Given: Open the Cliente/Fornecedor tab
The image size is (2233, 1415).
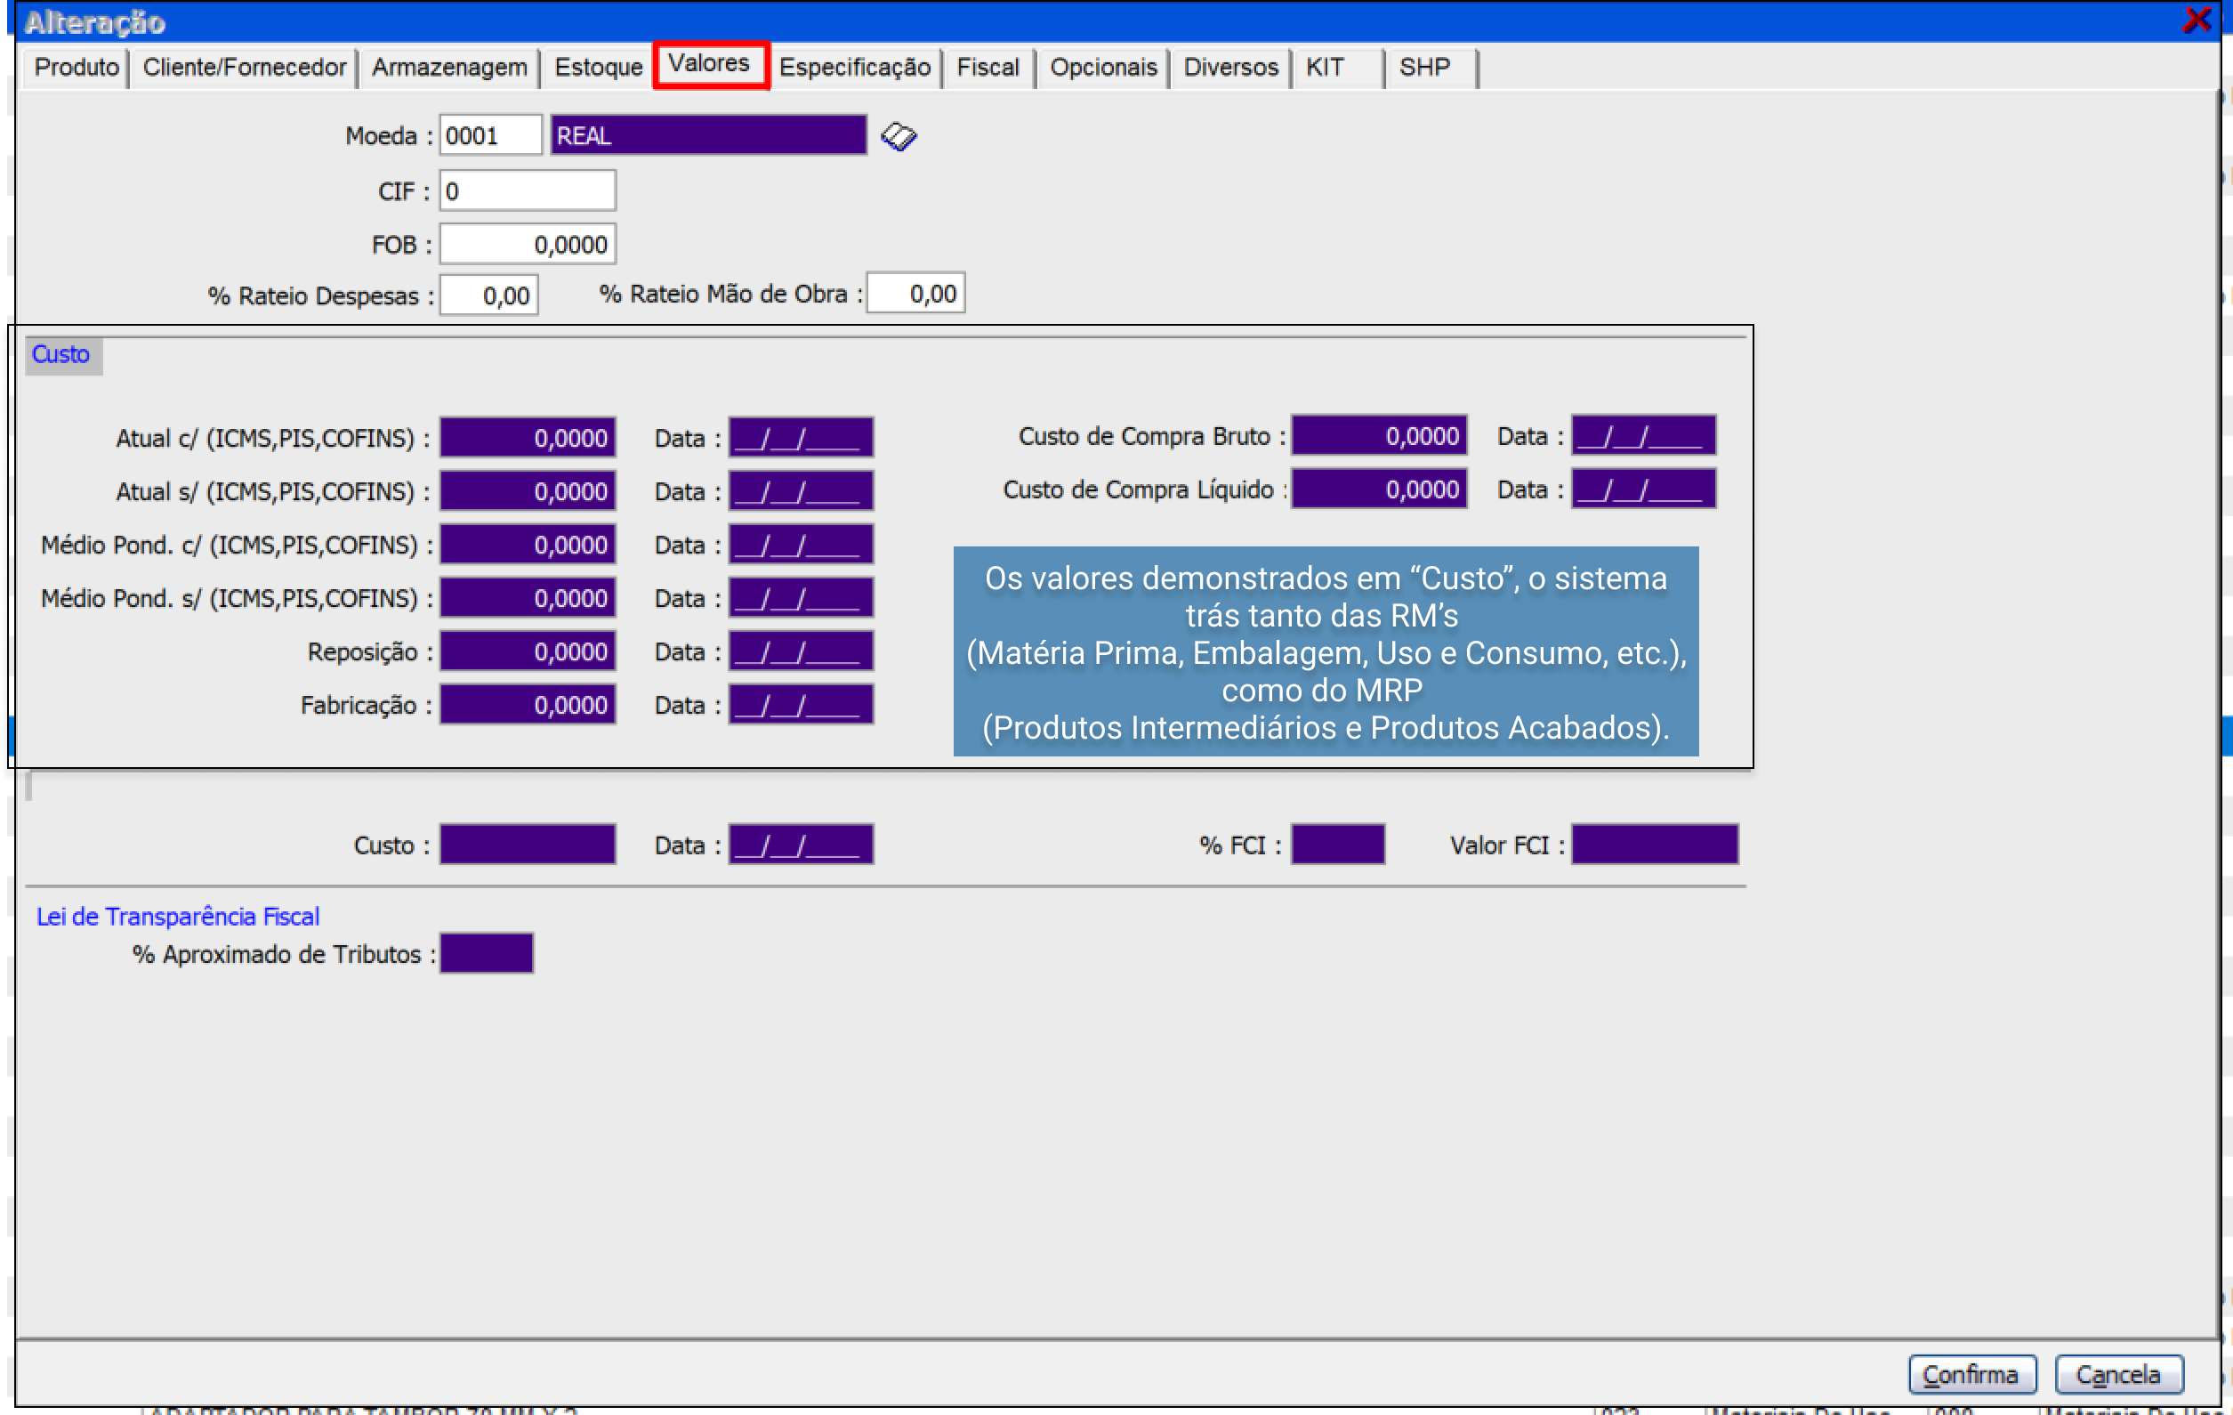Looking at the screenshot, I should pos(244,68).
